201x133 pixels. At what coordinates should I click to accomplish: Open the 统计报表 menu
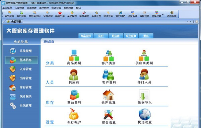pos(56,8)
